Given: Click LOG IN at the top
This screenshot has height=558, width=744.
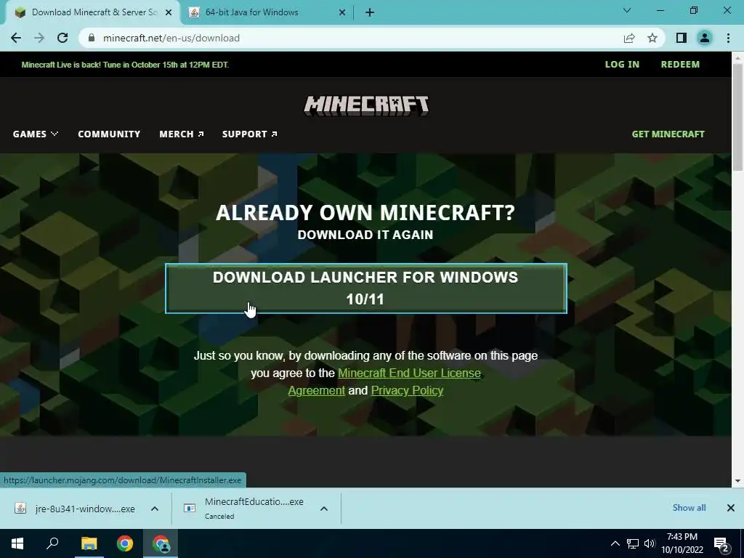Looking at the screenshot, I should click(622, 65).
